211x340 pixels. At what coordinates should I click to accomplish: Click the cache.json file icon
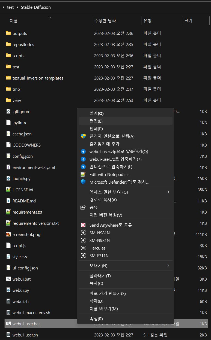click(8, 134)
